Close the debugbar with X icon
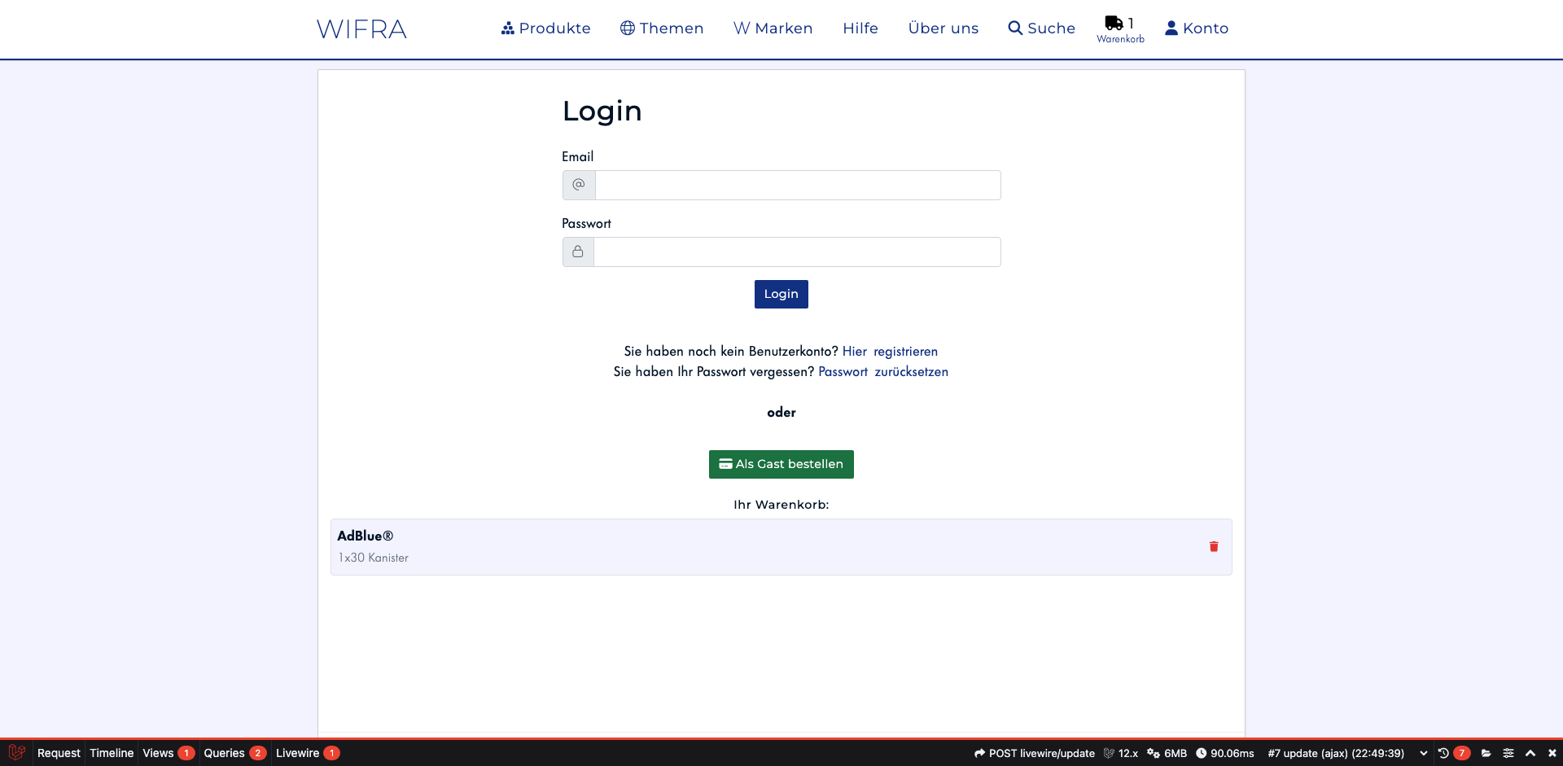The image size is (1563, 766). point(1552,753)
